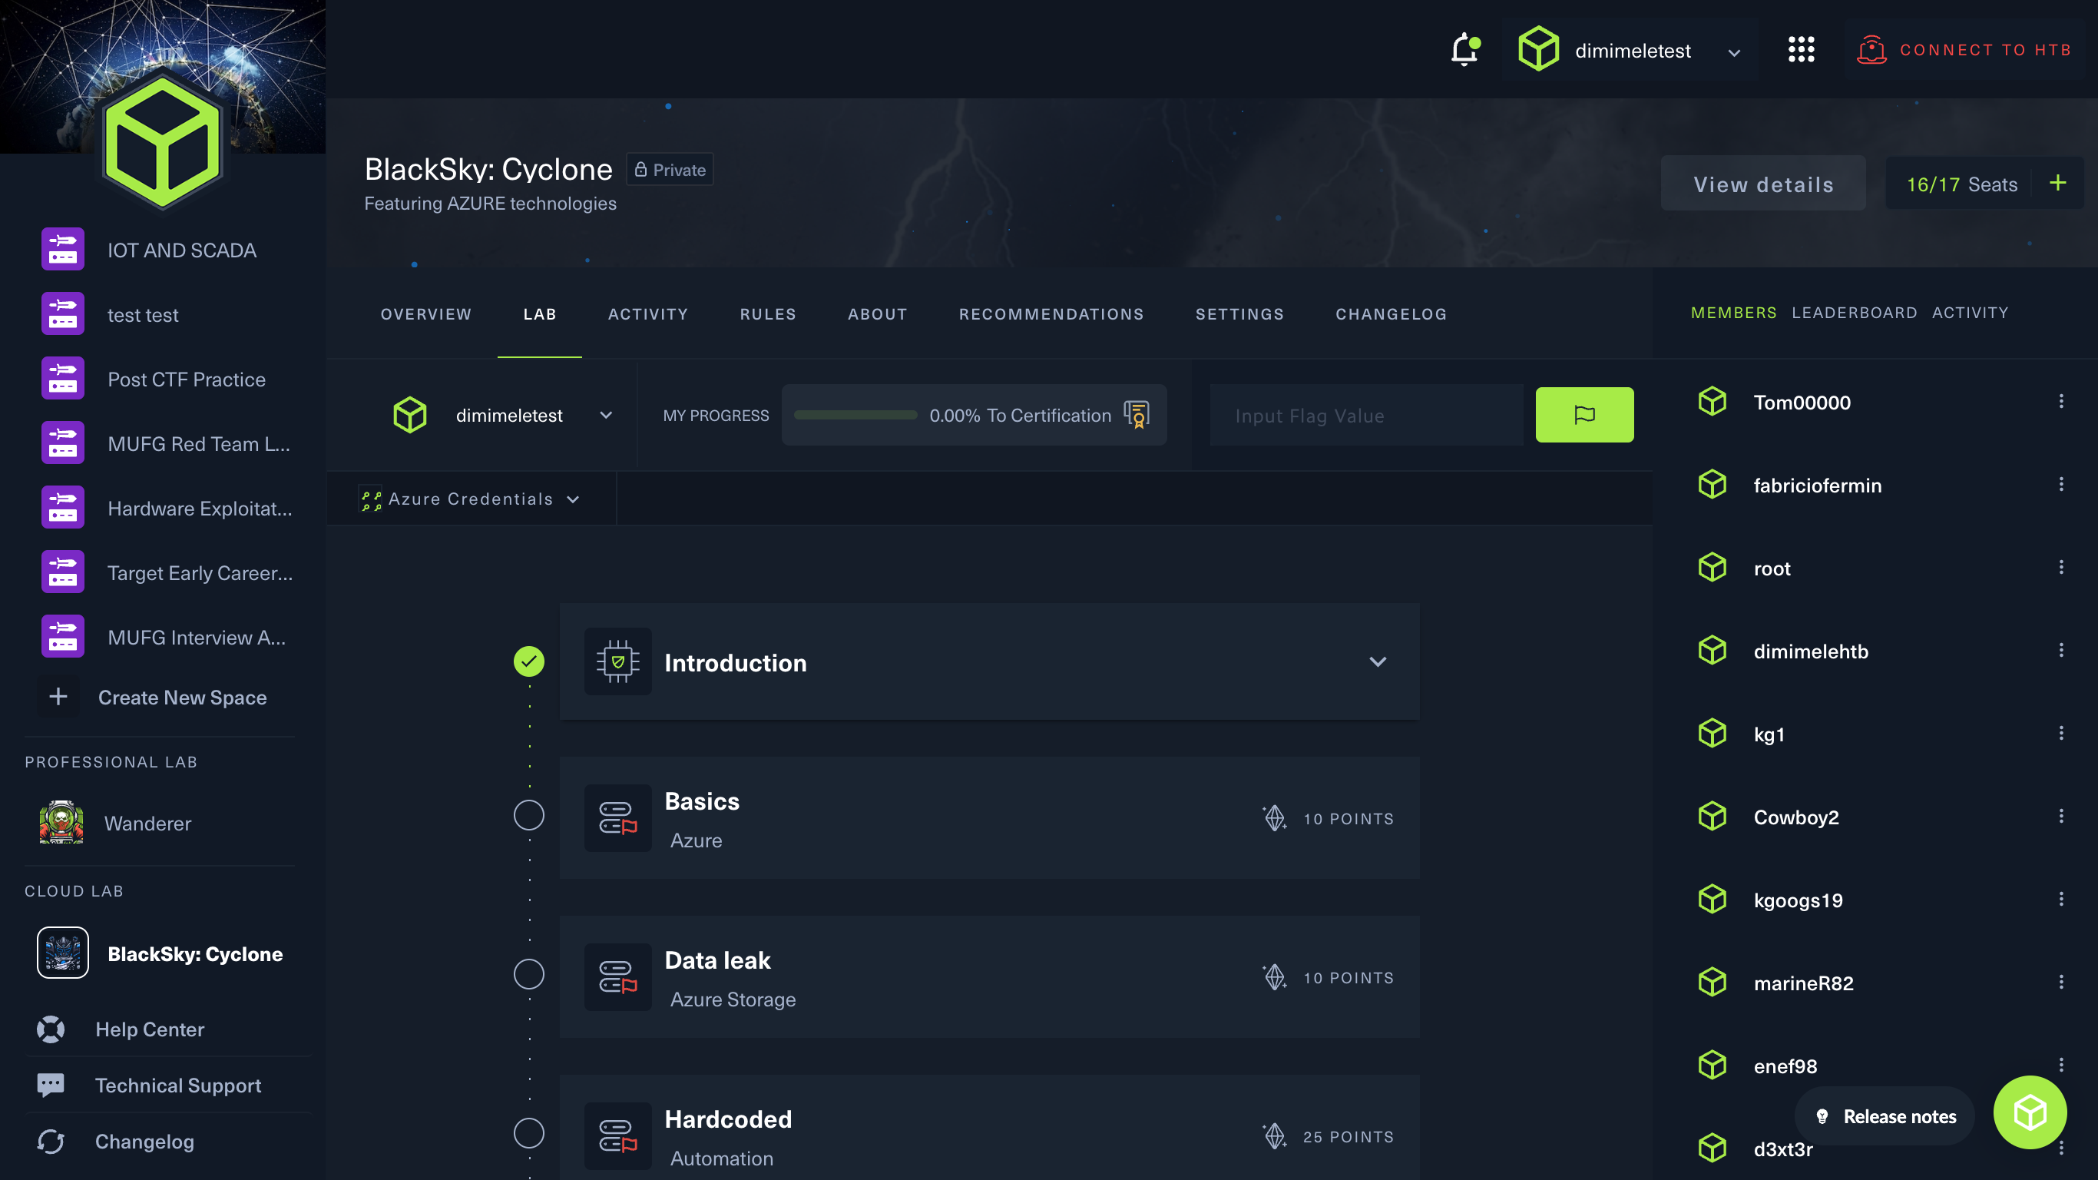Expand the Introduction section chevron
The width and height of the screenshot is (2098, 1180).
coord(1377,661)
